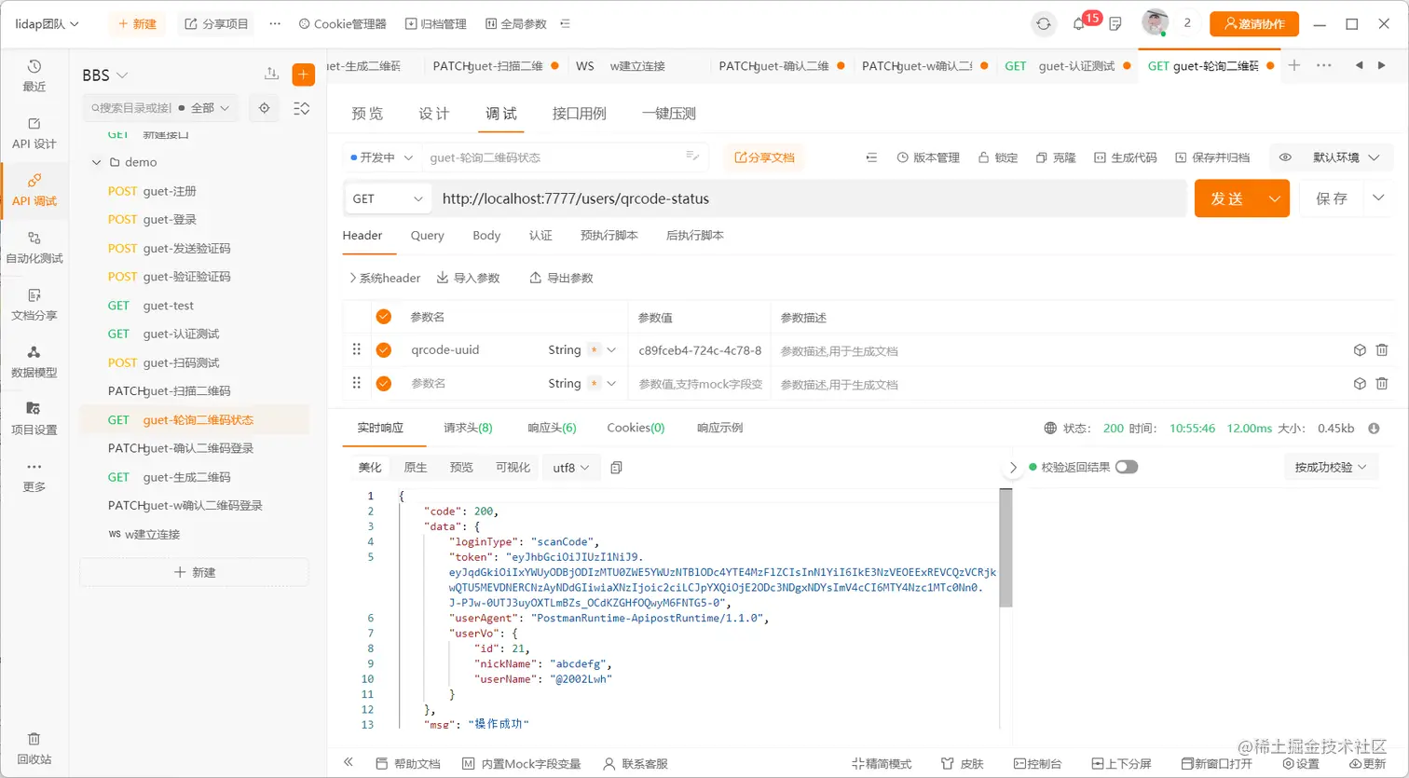1409x778 pixels.
Task: Toggle the checkbox on the empty 参数名 row
Action: pos(383,384)
